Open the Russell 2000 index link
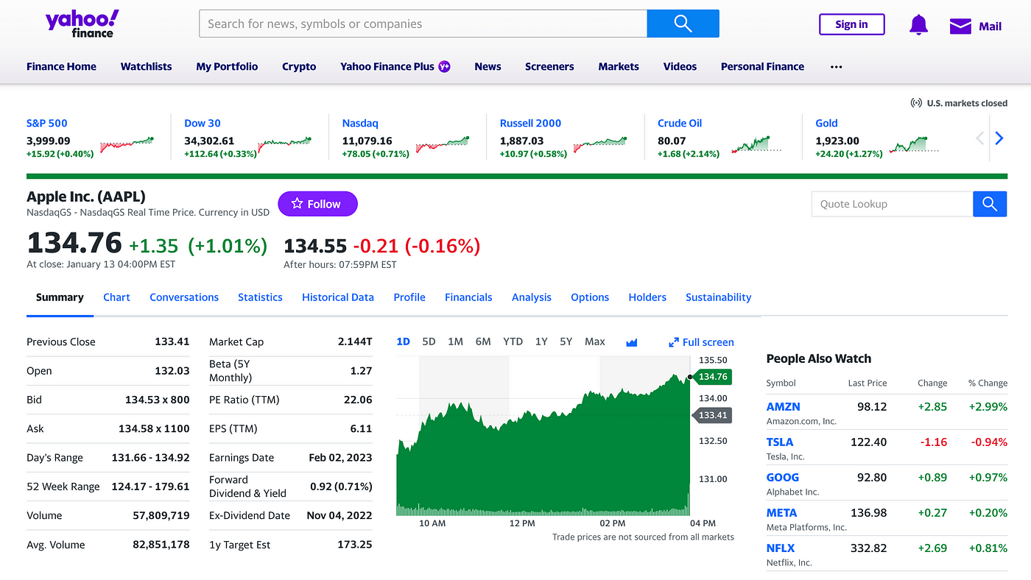This screenshot has width=1031, height=580. click(530, 123)
